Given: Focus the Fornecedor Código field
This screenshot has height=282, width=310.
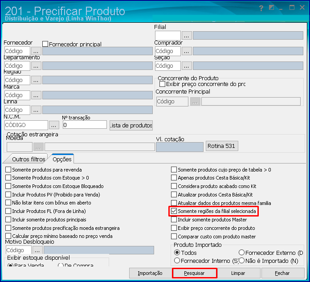Looking at the screenshot, I should (17, 51).
